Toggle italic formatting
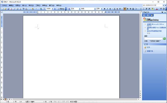Viewport: 167px width, 103px height. pyautogui.click(x=107, y=9)
